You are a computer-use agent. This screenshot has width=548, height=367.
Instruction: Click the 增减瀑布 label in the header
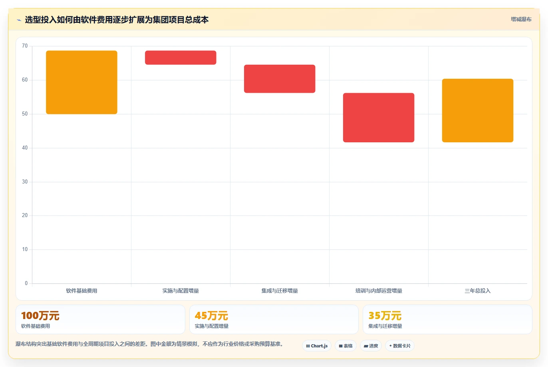[521, 19]
